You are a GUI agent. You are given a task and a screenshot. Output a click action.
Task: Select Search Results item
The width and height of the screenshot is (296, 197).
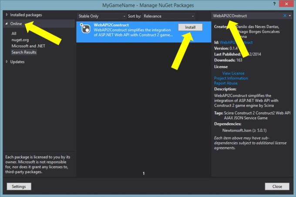pos(24,52)
